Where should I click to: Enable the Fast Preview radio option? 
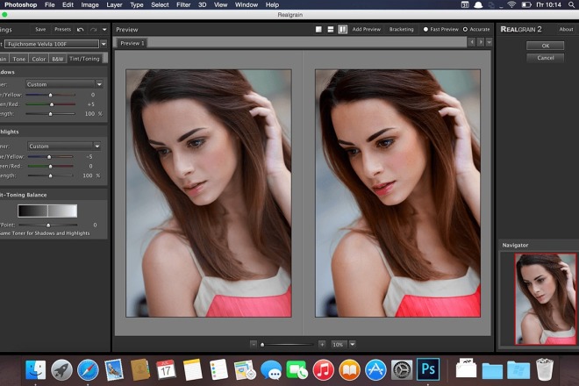426,29
